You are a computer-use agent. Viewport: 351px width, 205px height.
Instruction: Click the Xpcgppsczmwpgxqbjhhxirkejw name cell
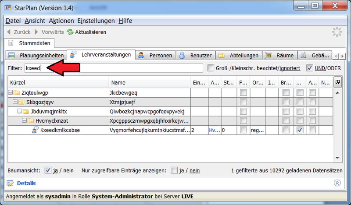coord(150,121)
